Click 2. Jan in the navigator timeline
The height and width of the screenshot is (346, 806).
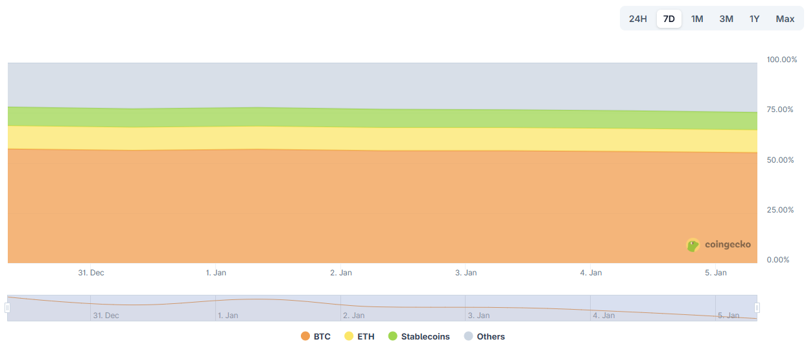(354, 316)
